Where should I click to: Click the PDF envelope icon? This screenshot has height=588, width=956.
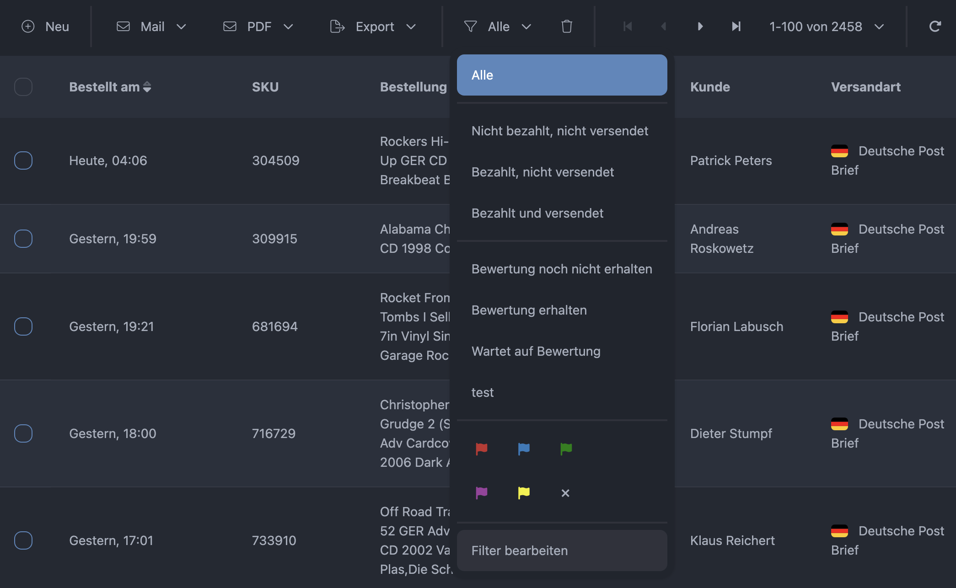coord(230,27)
